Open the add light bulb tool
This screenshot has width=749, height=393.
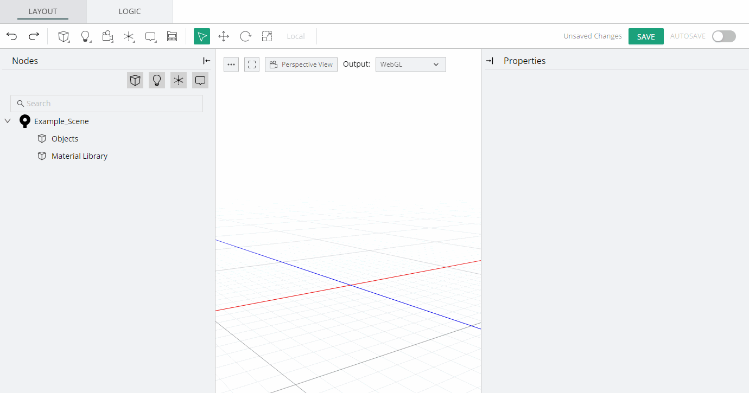coord(85,36)
